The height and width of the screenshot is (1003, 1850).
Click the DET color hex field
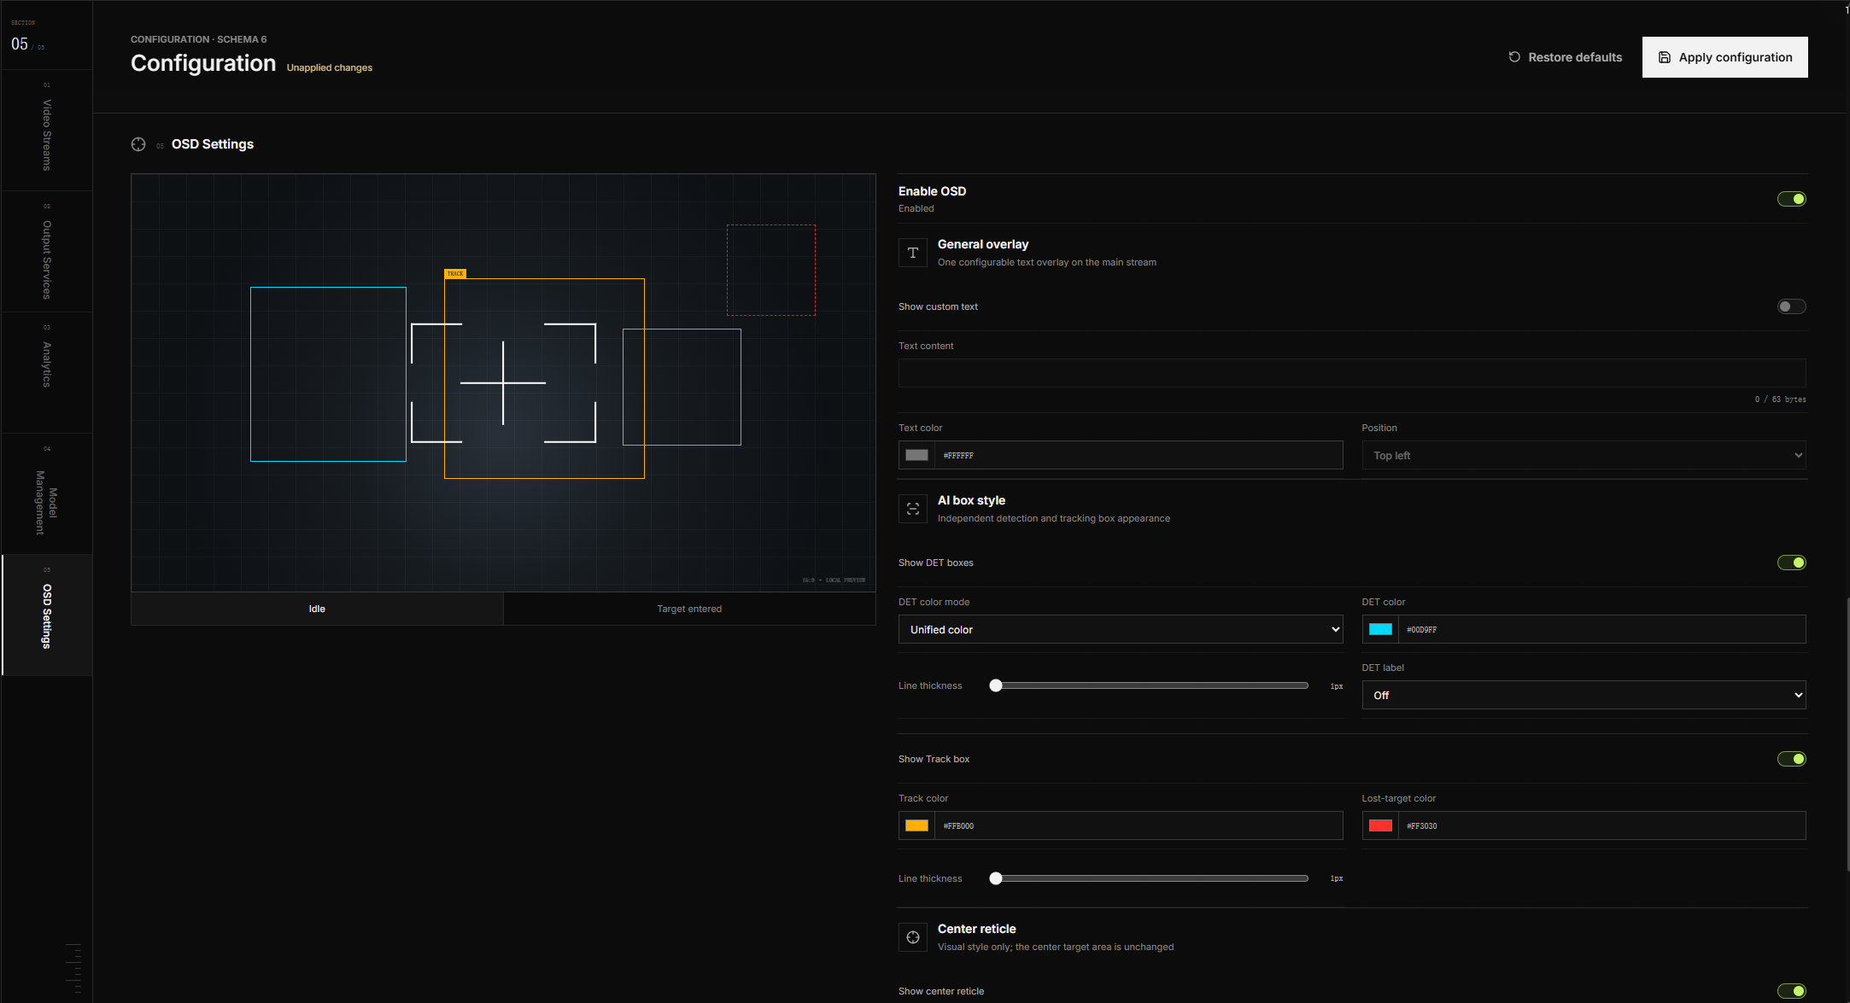[1602, 629]
